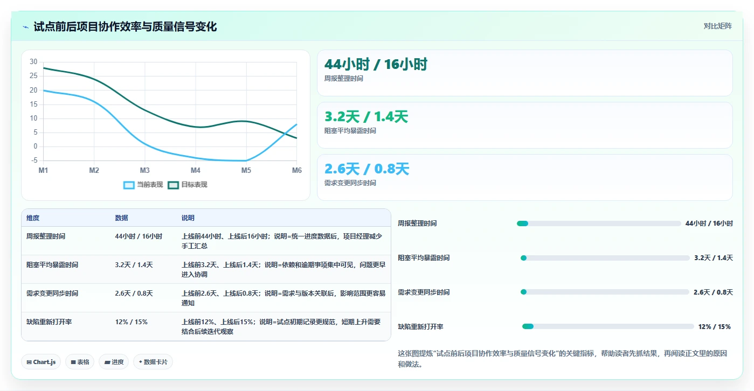Image resolution: width=754 pixels, height=391 pixels.
Task: Click the 数据 column header
Action: (x=121, y=218)
